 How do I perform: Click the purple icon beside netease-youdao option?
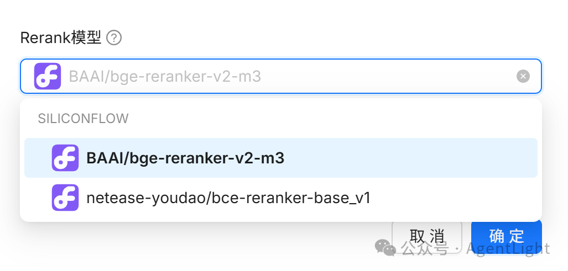tap(65, 198)
